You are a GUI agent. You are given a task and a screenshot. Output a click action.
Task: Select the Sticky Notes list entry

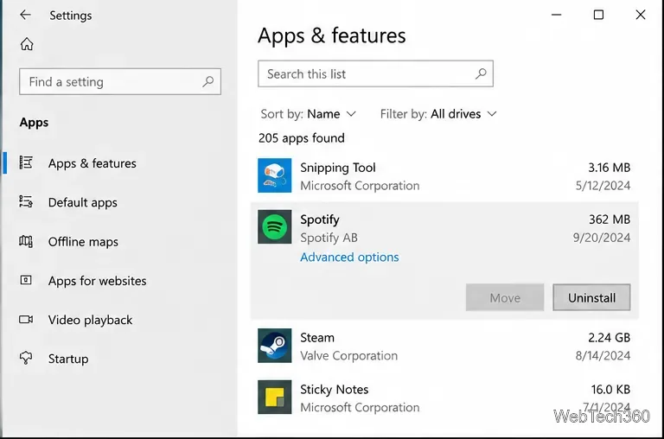[444, 398]
